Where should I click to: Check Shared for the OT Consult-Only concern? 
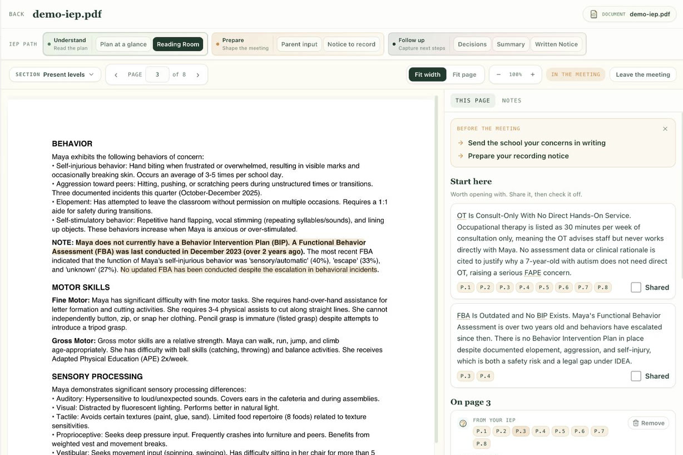636,288
